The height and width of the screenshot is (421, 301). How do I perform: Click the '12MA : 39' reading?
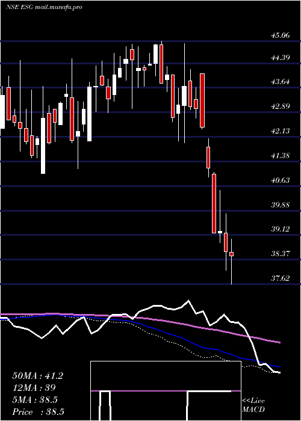click(x=34, y=388)
